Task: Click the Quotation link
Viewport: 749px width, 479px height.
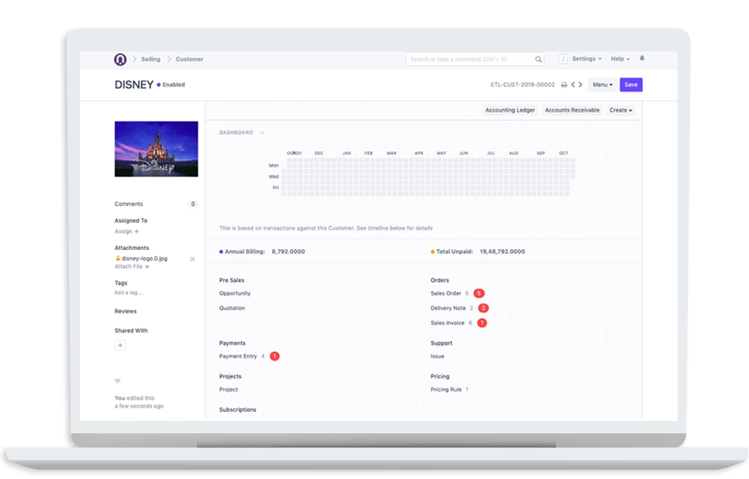Action: 232,308
